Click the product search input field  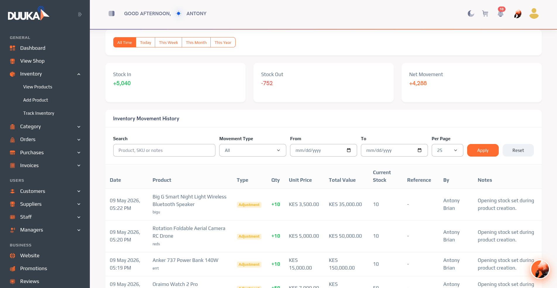[x=164, y=150]
